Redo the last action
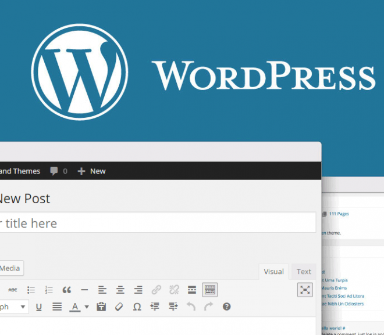 209,307
